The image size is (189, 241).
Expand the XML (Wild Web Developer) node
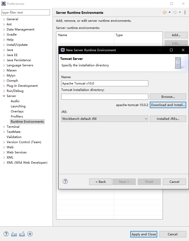[4, 163]
